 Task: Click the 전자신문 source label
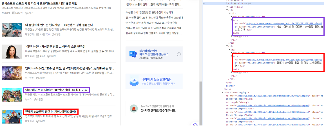click(x=29, y=78)
